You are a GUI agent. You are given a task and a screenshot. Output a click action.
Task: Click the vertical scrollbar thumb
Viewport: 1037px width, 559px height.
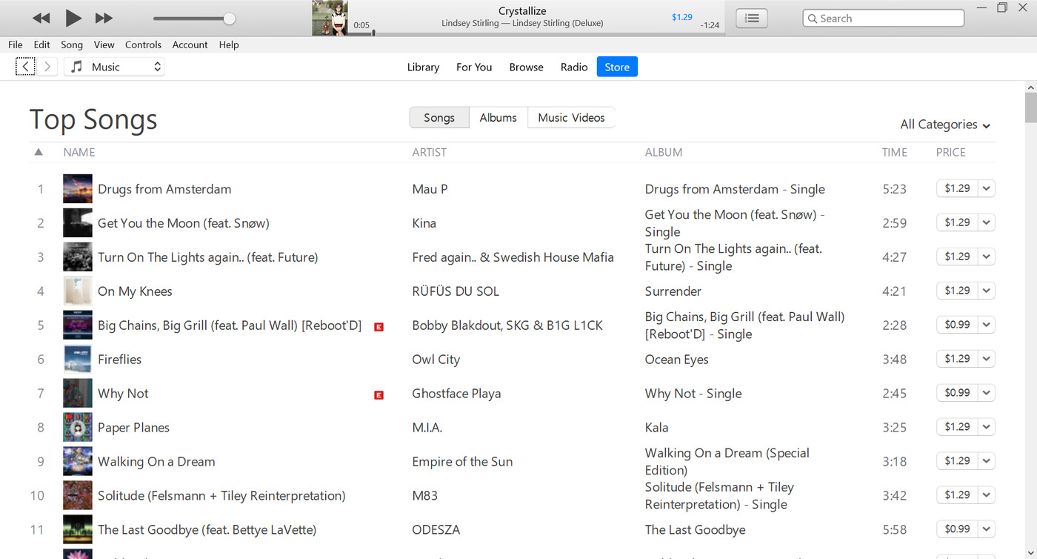1031,107
